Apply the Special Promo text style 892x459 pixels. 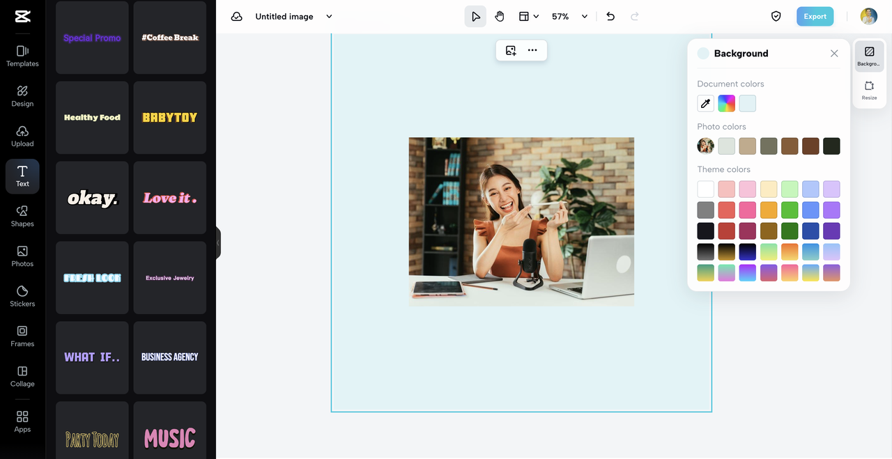pyautogui.click(x=92, y=38)
